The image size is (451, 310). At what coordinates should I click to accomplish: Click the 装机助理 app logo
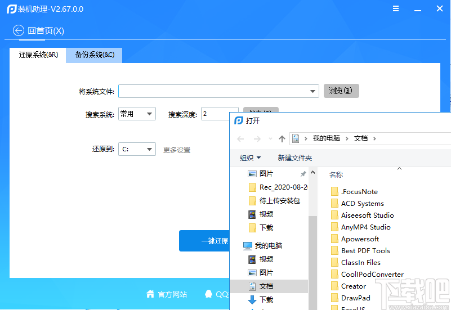tap(11, 9)
